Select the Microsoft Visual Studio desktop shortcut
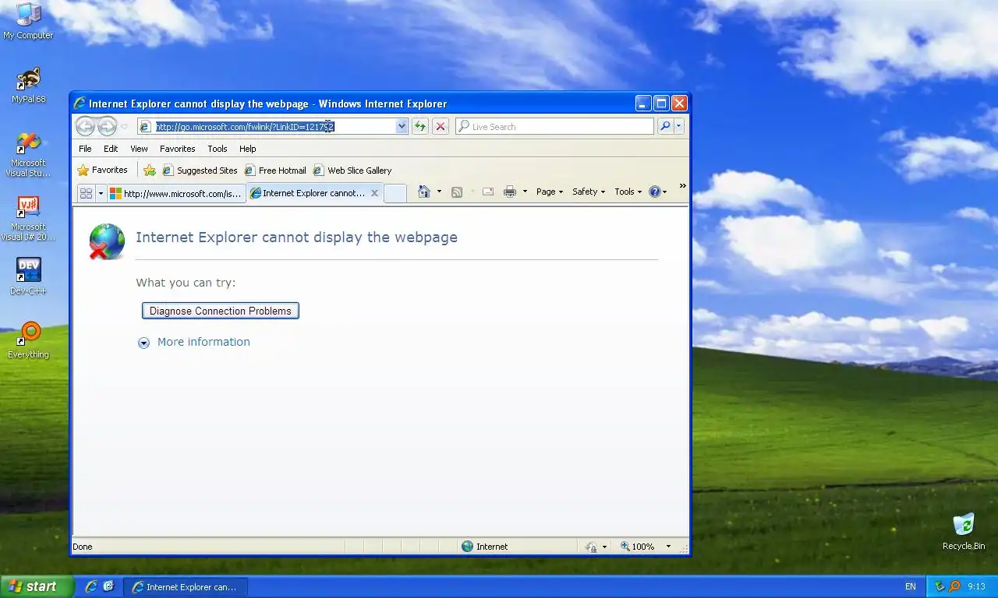Screen dimensions: 998x598 click(28, 154)
